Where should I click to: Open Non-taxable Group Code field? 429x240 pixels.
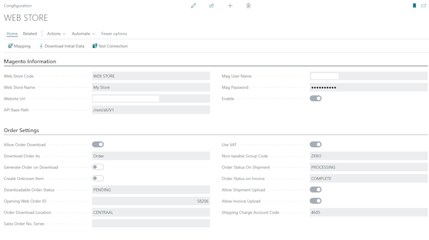coord(368,156)
